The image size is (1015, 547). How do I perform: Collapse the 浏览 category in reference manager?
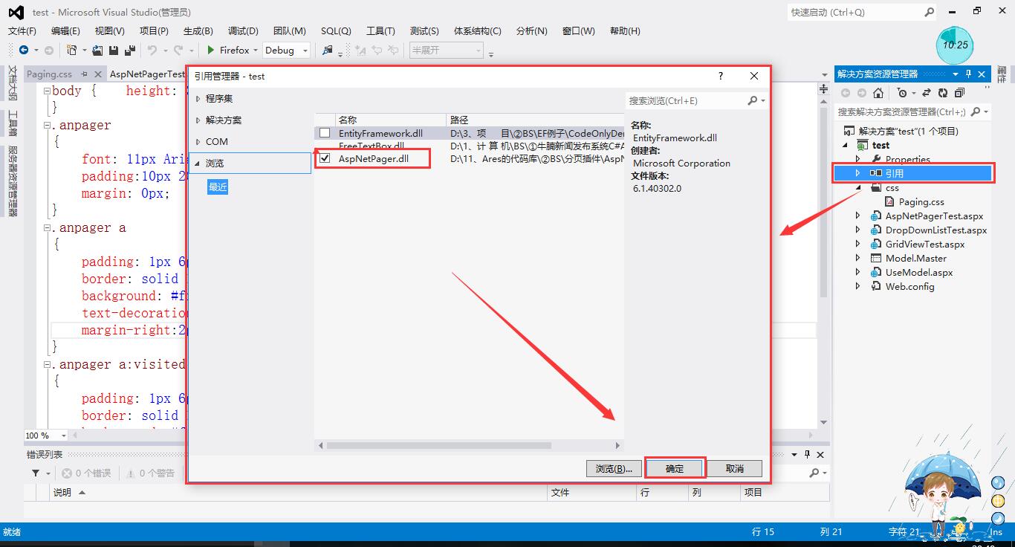[198, 164]
